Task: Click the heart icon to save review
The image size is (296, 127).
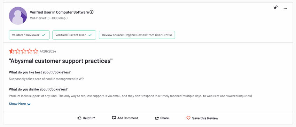Action: (188, 118)
